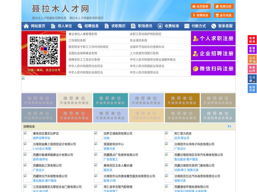This screenshot has height=192, width=257.
Task: Open company 爱丽斯培训中心
Action: (114, 144)
